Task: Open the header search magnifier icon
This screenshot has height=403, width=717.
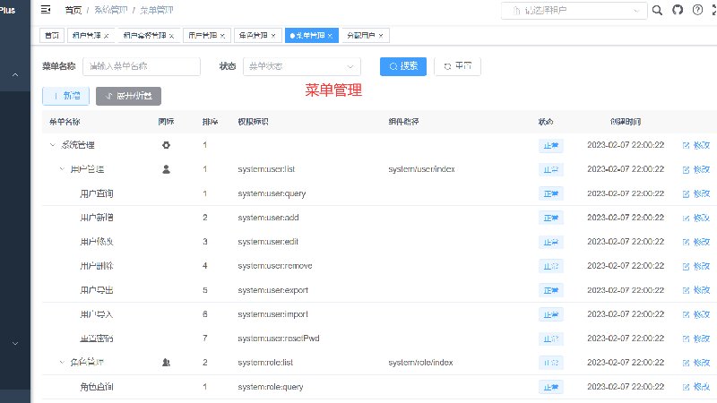Action: [x=657, y=10]
